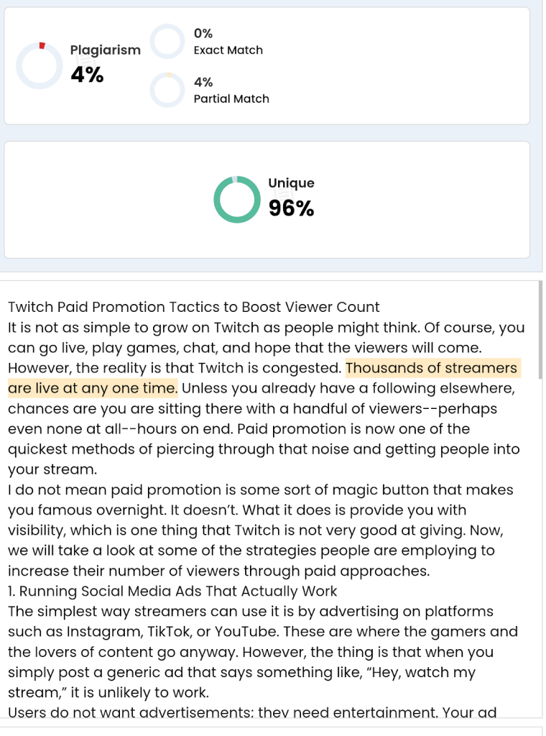546x736 pixels.
Task: Click the 4% plagiarism score value
Action: point(87,74)
